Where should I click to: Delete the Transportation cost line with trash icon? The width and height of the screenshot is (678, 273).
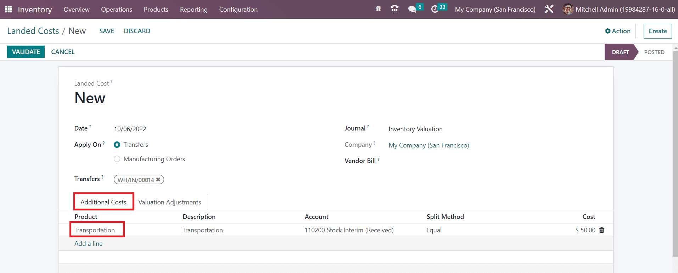(601, 230)
